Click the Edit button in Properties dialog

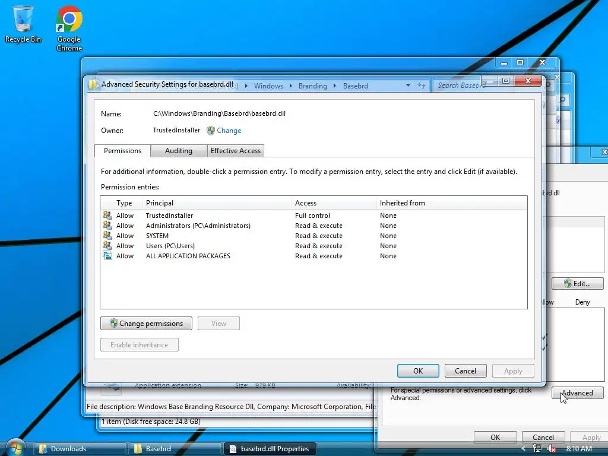coord(577,283)
